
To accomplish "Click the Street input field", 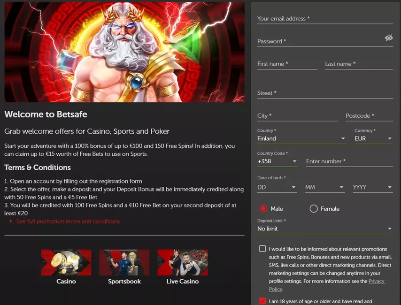I will point(325,93).
